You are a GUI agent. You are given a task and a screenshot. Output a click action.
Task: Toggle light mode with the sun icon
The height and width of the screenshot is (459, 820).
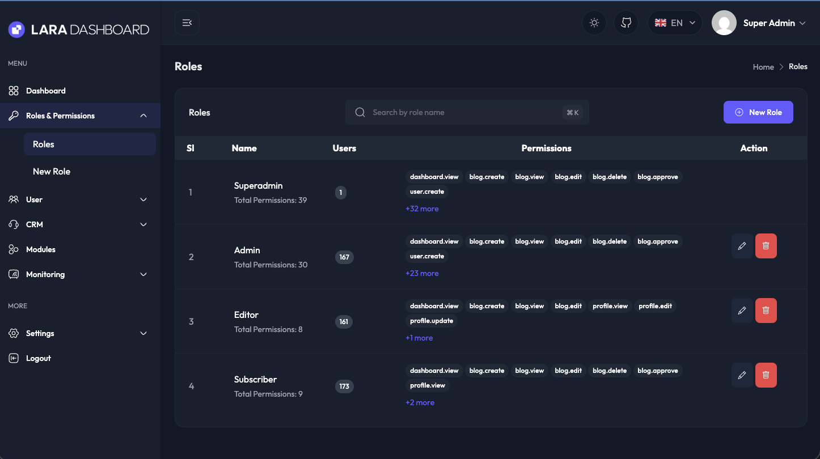coord(594,23)
